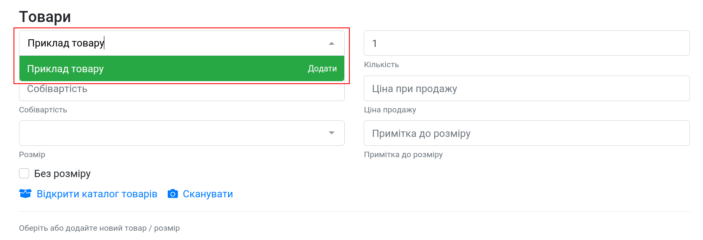Click the camera scan icon
The width and height of the screenshot is (703, 240).
172,194
